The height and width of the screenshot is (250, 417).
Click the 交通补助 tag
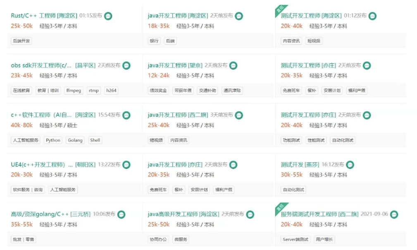pyautogui.click(x=207, y=90)
